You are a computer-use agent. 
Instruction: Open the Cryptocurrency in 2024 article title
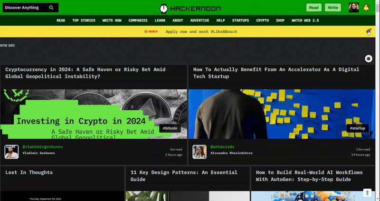pos(85,73)
